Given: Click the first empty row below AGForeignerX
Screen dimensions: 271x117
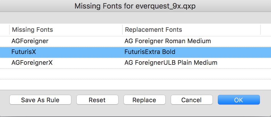Looking at the screenshot, I should 135,74.
